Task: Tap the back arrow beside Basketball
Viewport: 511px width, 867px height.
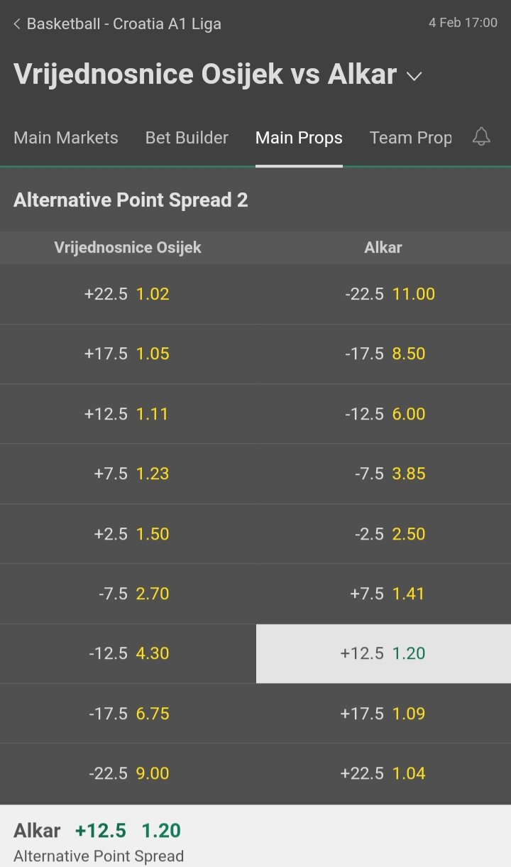Action: point(17,24)
